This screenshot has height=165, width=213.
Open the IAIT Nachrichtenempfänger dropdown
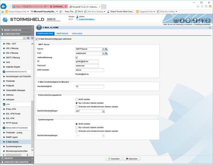103,111
